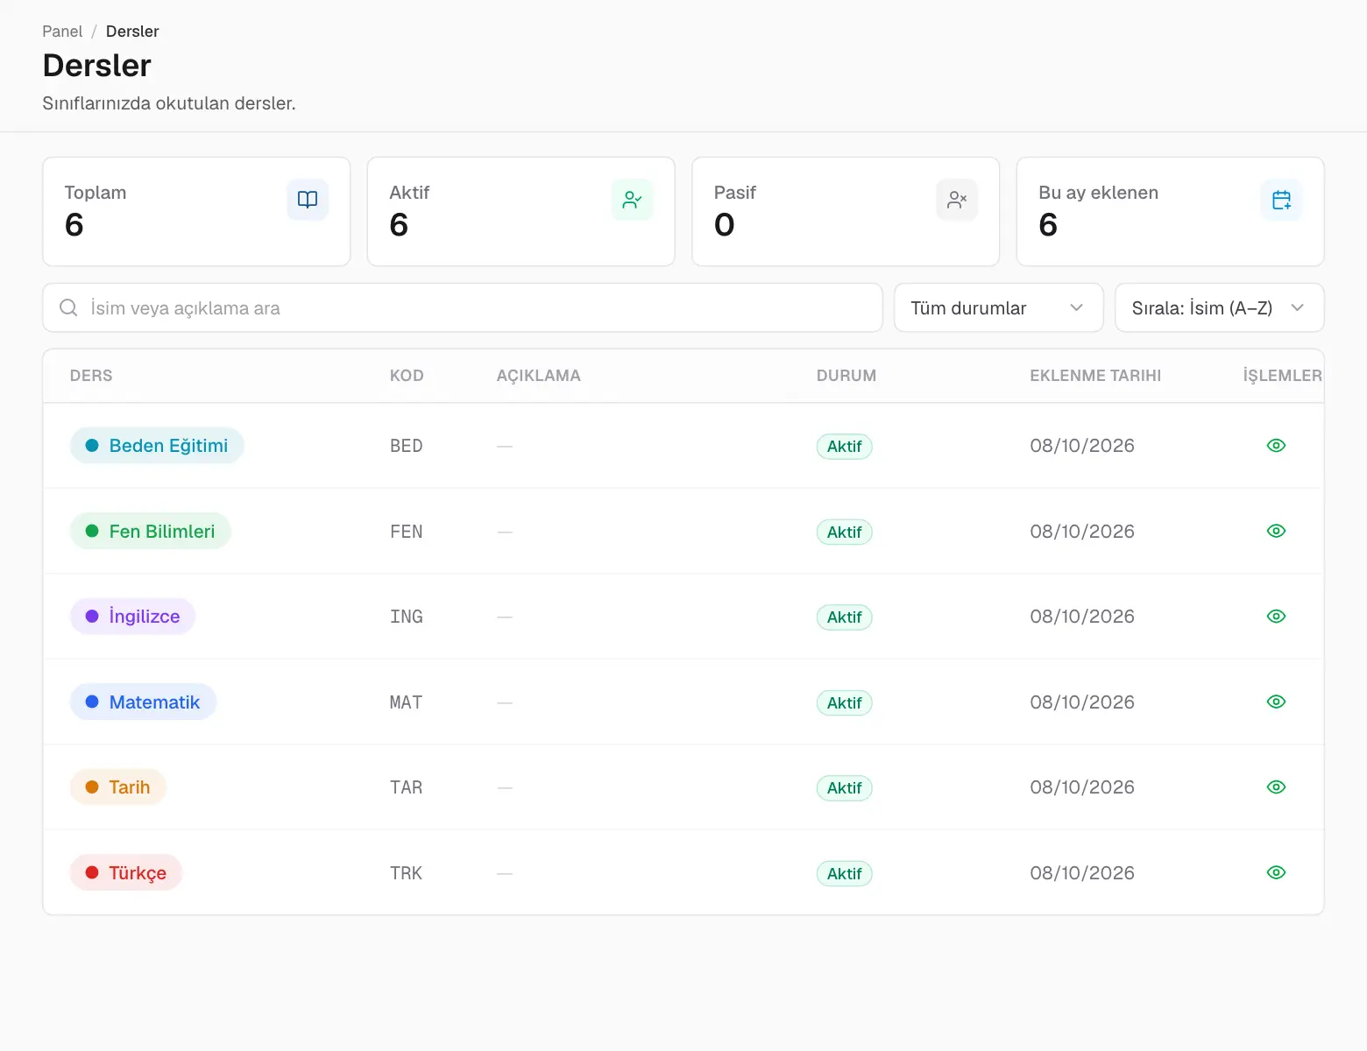
Task: Select the ING course code
Action: click(407, 617)
